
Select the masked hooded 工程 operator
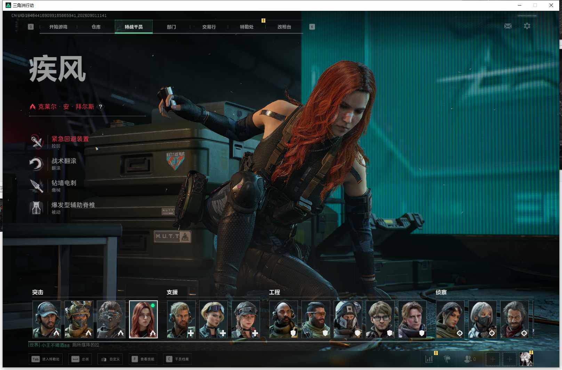click(x=348, y=320)
